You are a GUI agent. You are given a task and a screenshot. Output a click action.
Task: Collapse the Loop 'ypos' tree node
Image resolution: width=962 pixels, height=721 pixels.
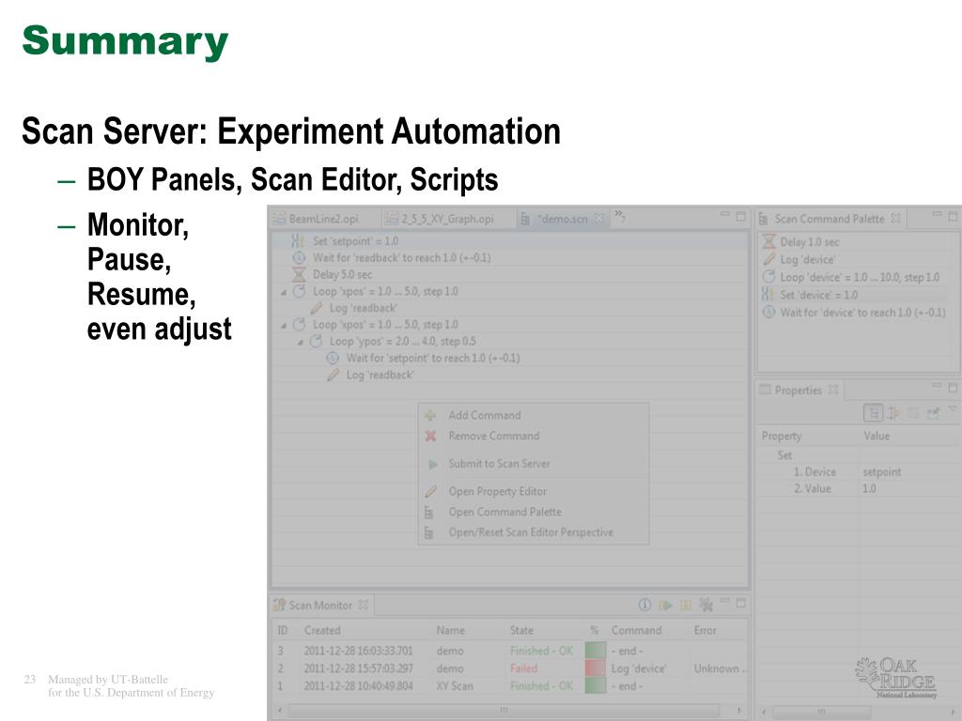coord(300,342)
